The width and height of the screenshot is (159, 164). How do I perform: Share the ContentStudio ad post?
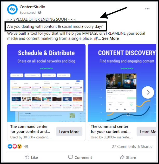(128, 157)
